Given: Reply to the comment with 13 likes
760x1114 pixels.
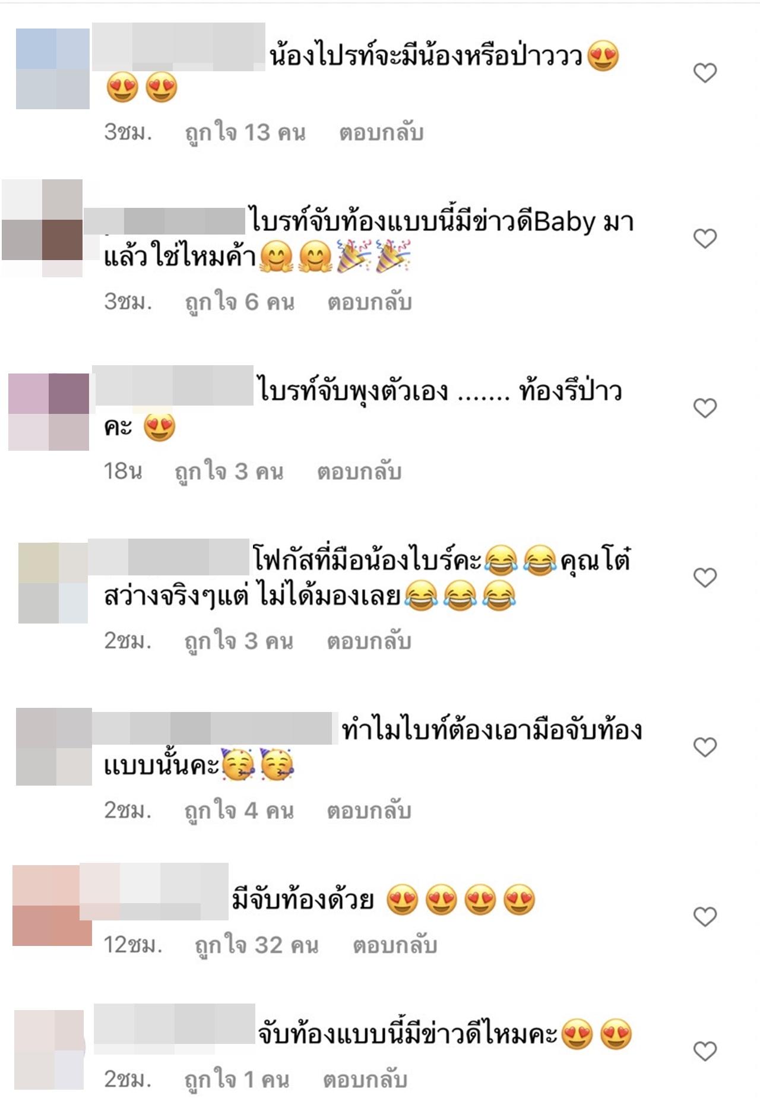Looking at the screenshot, I should click(x=381, y=133).
